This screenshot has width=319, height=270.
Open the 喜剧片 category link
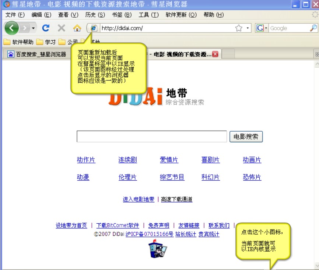211,160
